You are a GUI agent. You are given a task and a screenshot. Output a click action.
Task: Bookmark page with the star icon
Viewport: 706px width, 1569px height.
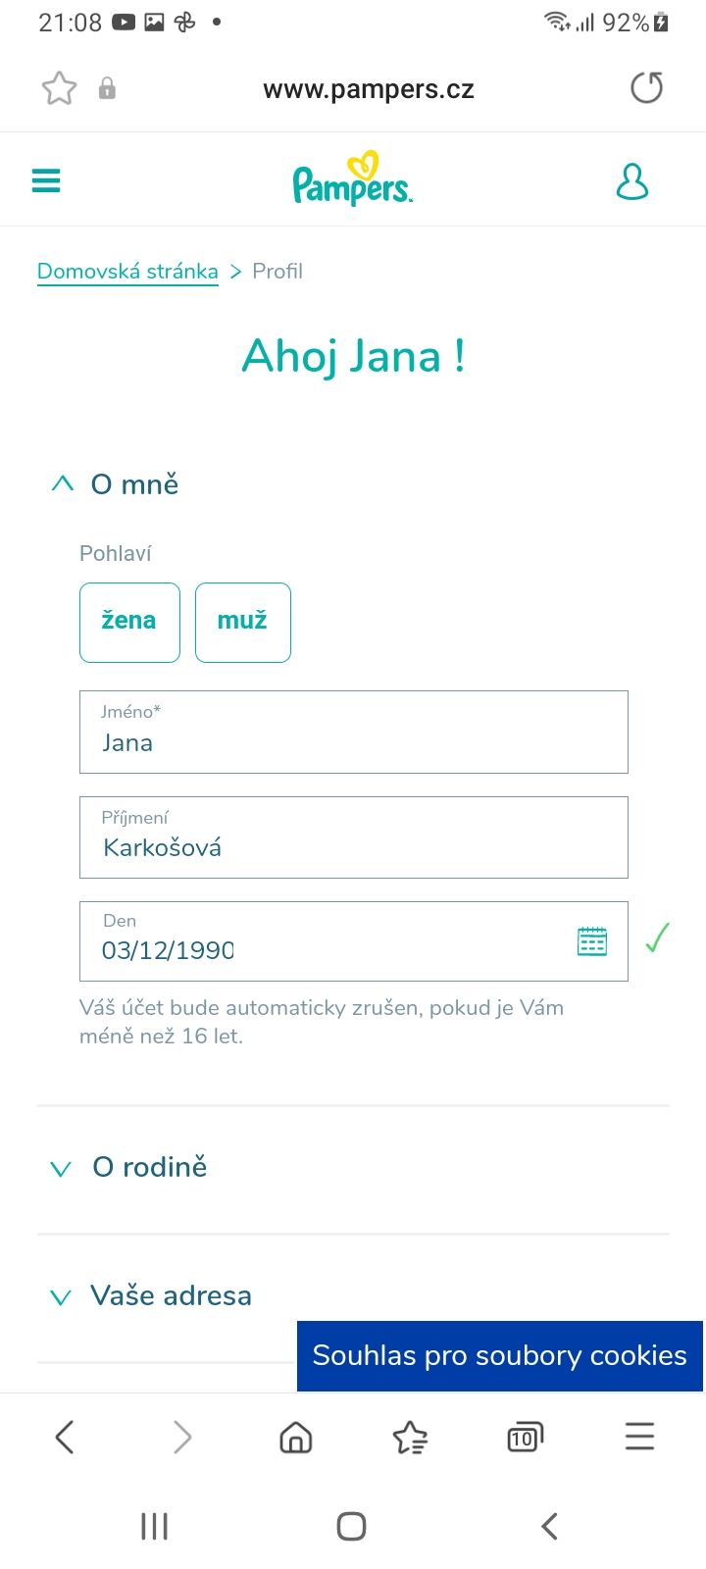(x=59, y=89)
